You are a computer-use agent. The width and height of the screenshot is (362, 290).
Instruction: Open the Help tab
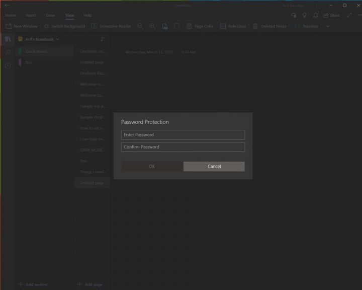point(87,15)
